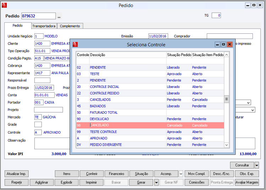266x190 pixels.
Task: Maximize the Seleciona Controle dialog
Action: (223, 44)
